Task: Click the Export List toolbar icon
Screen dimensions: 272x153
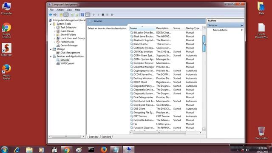Action: (x=76, y=15)
